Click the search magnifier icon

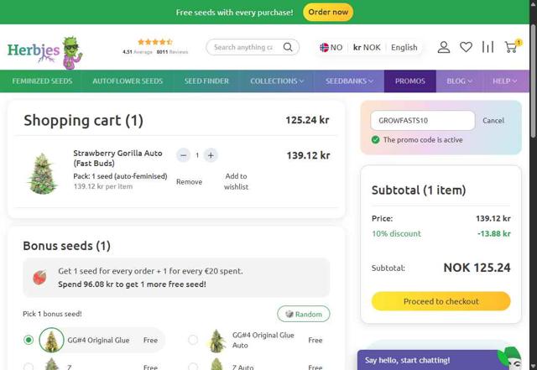coord(288,47)
